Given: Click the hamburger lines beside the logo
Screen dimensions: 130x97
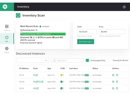Looking at the screenshot, I should (10, 6).
